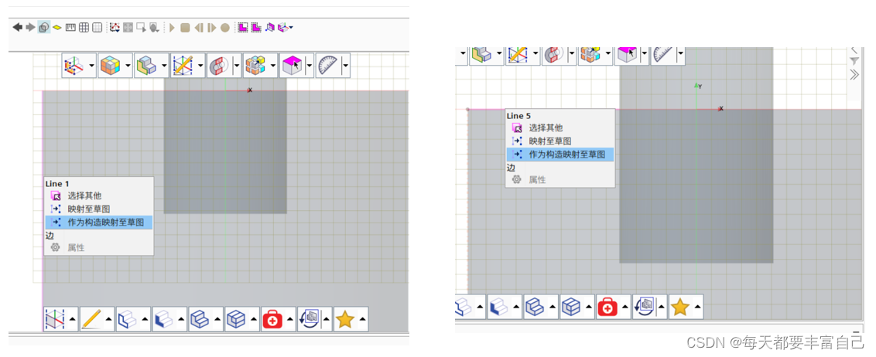Click the coordinate planes icon in left window ribbon

74,66
